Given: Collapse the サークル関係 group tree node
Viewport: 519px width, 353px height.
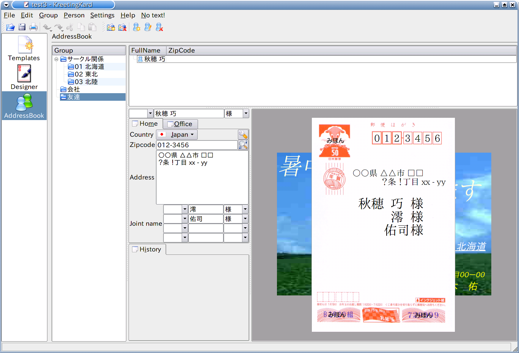Looking at the screenshot, I should pos(56,59).
